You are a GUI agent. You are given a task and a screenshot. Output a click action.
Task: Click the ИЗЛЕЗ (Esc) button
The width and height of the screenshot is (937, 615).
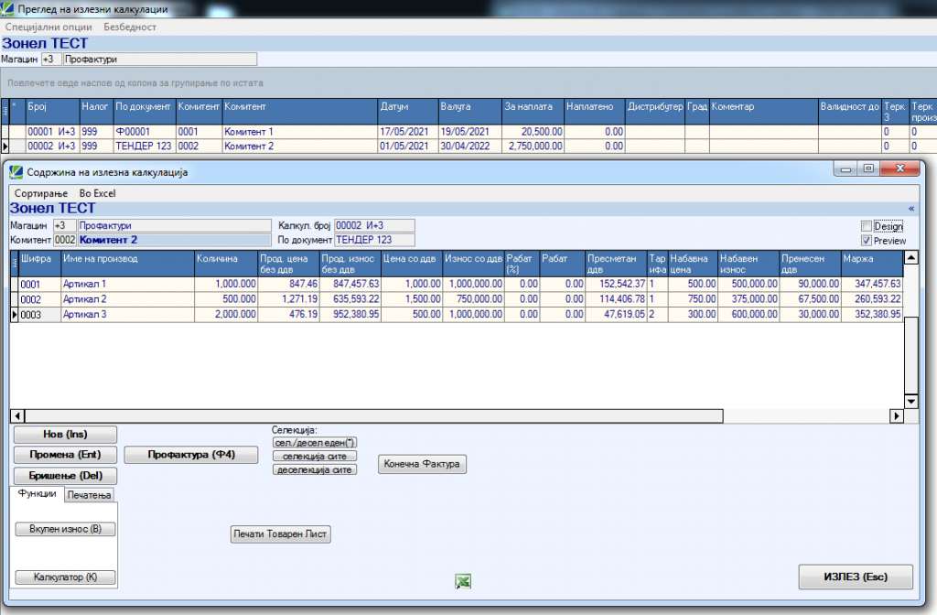(x=856, y=577)
